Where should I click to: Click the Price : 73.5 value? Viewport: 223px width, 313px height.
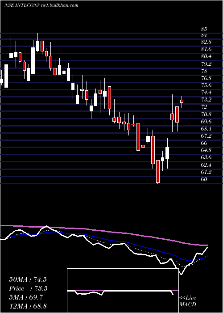coord(28,288)
